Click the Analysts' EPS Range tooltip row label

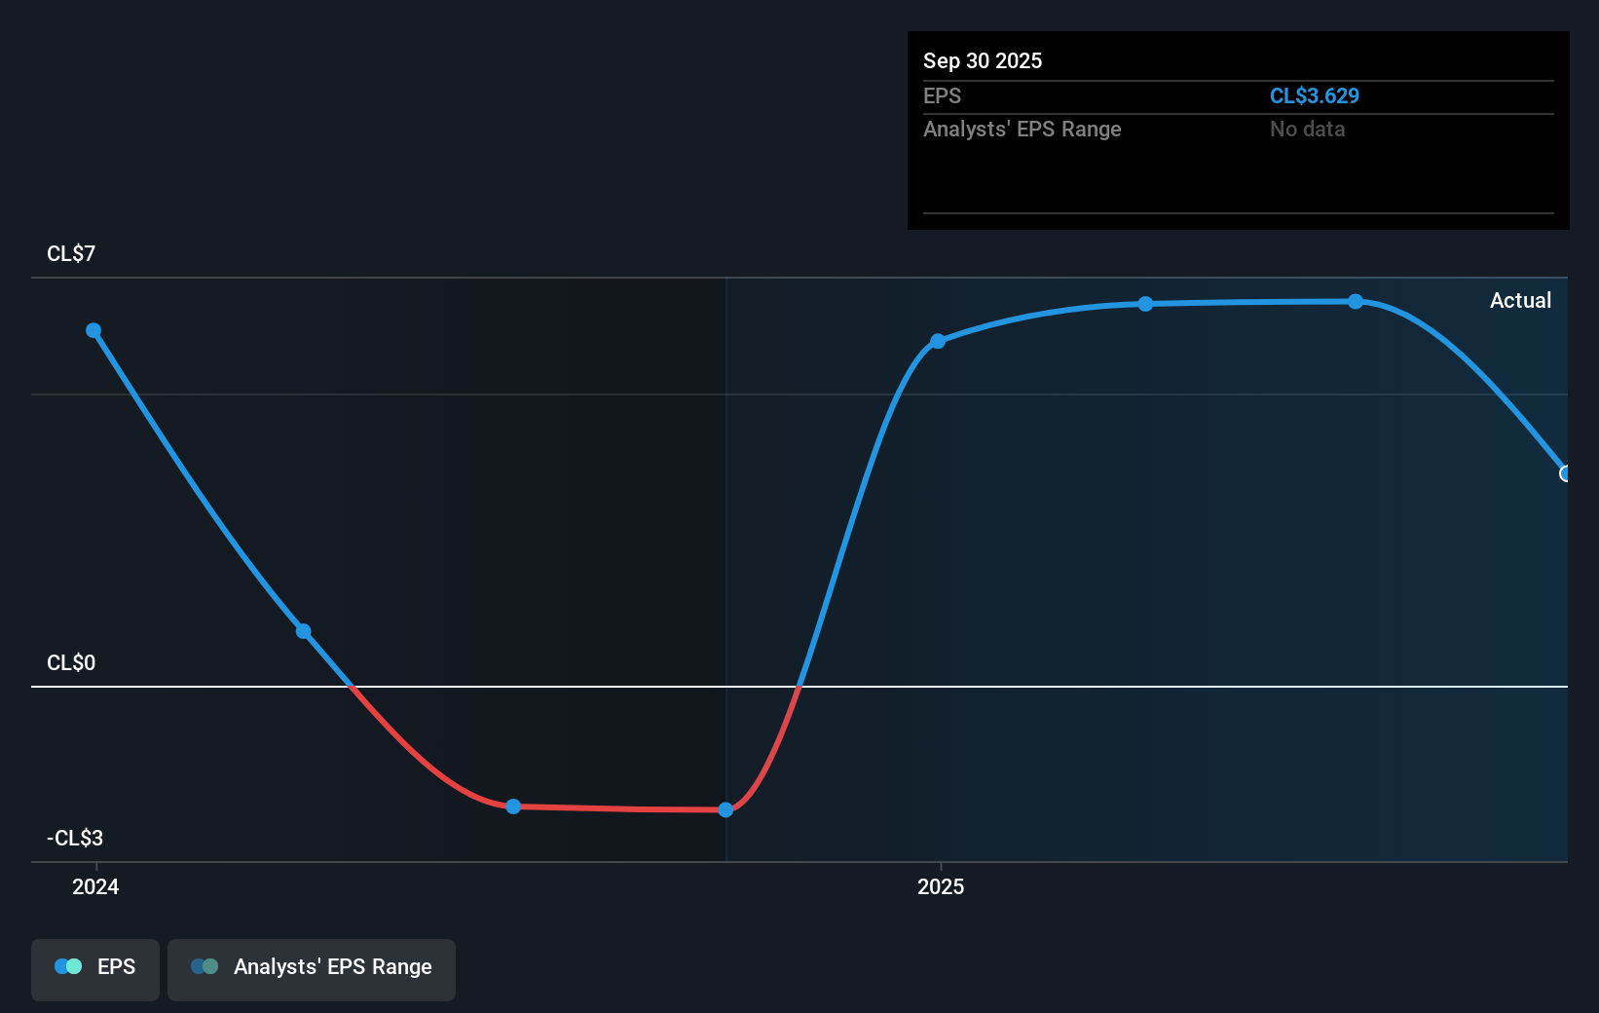click(1023, 130)
